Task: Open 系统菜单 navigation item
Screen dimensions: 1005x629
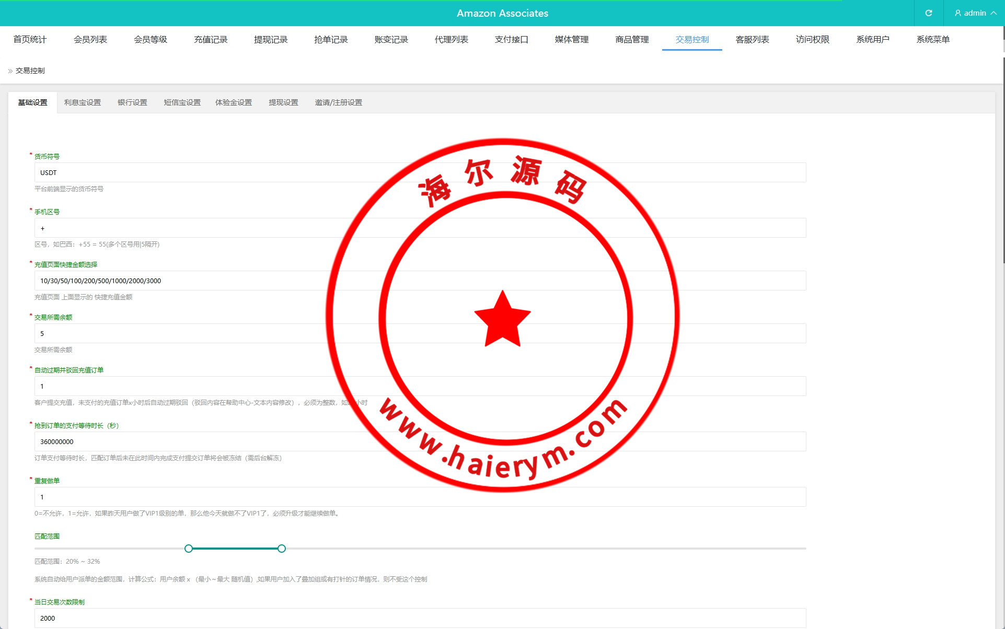Action: click(x=933, y=40)
